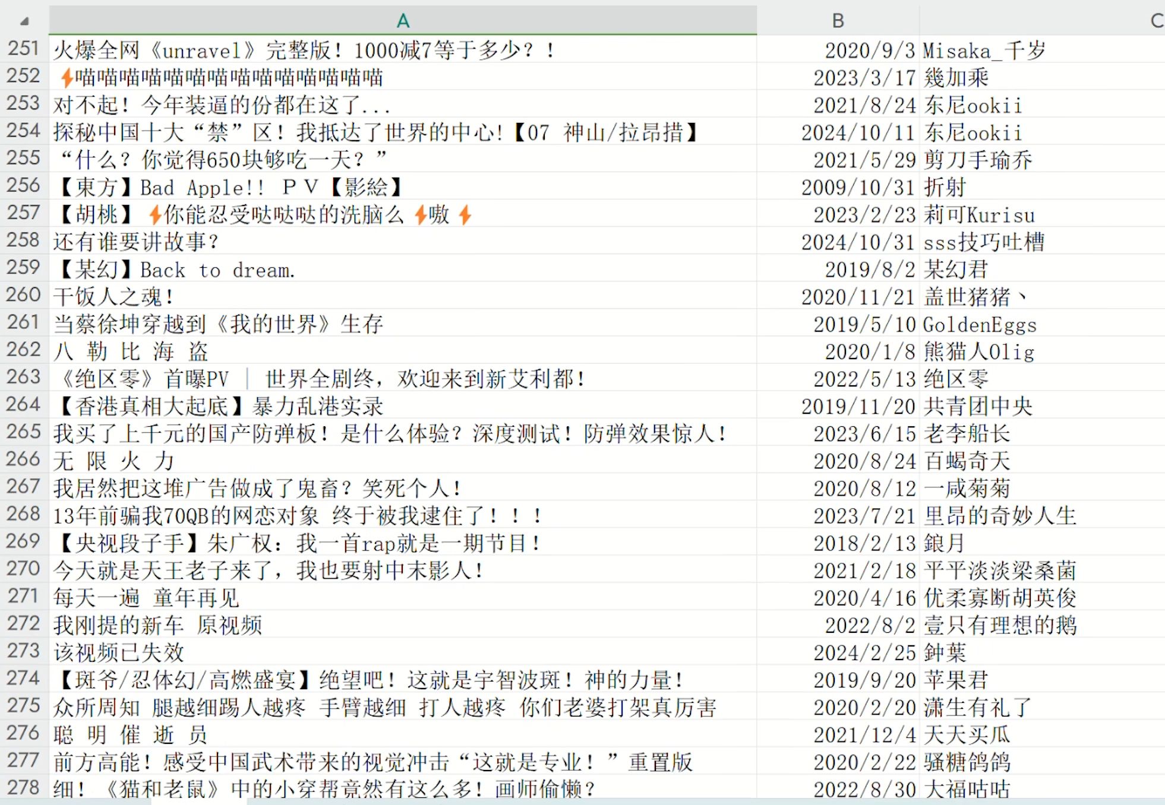
Task: Click cell about 国产防弹板
Action: (403, 433)
